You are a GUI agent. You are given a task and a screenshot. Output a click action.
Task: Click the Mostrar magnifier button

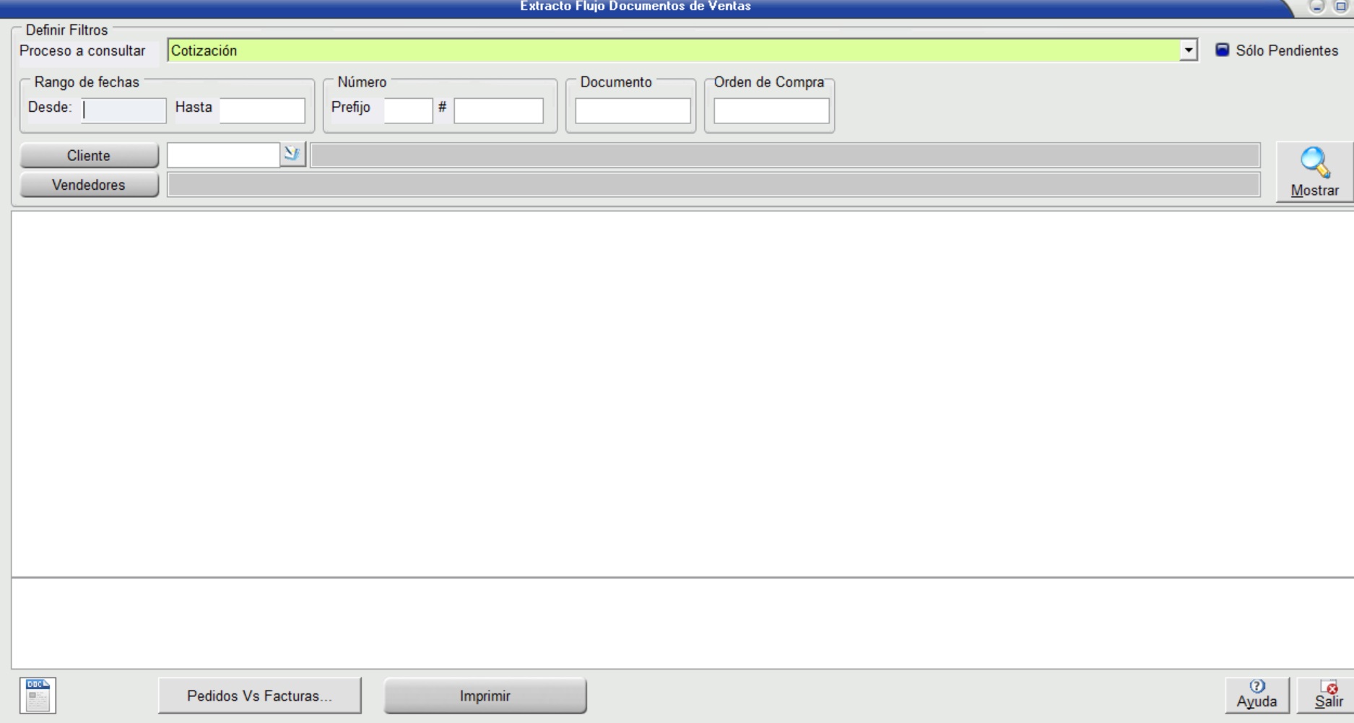1314,172
